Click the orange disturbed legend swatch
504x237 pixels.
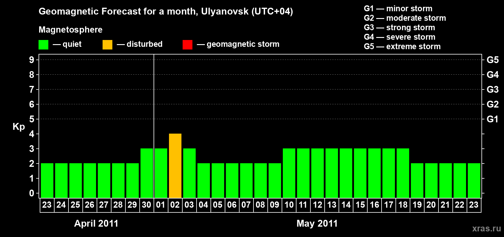[x=107, y=44]
